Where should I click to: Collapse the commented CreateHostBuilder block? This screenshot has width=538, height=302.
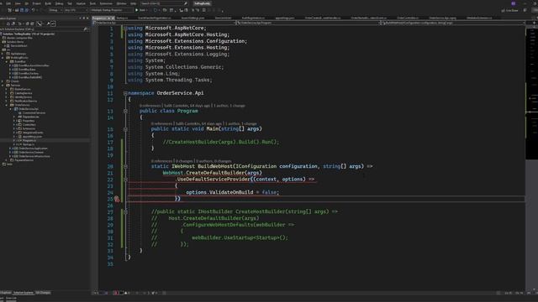point(125,212)
